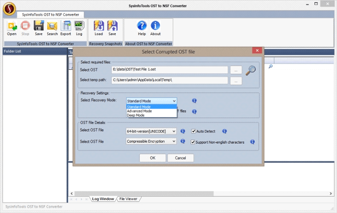Choose Deep Mode from the list
The width and height of the screenshot is (337, 213).
point(152,116)
